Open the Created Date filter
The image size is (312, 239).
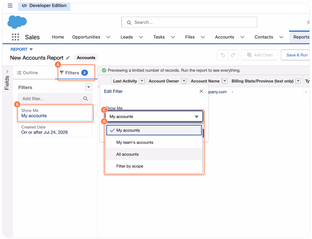[55, 130]
